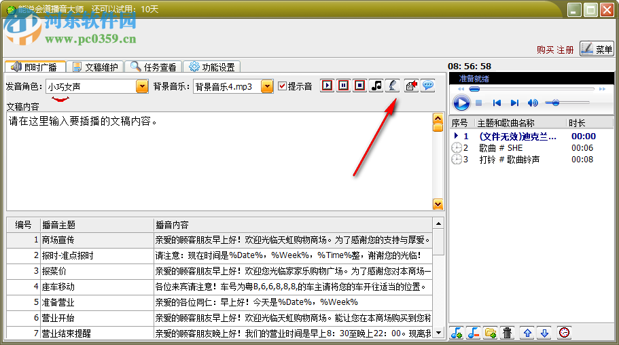
Task: Add a song with note-plus icon
Action: point(457,333)
